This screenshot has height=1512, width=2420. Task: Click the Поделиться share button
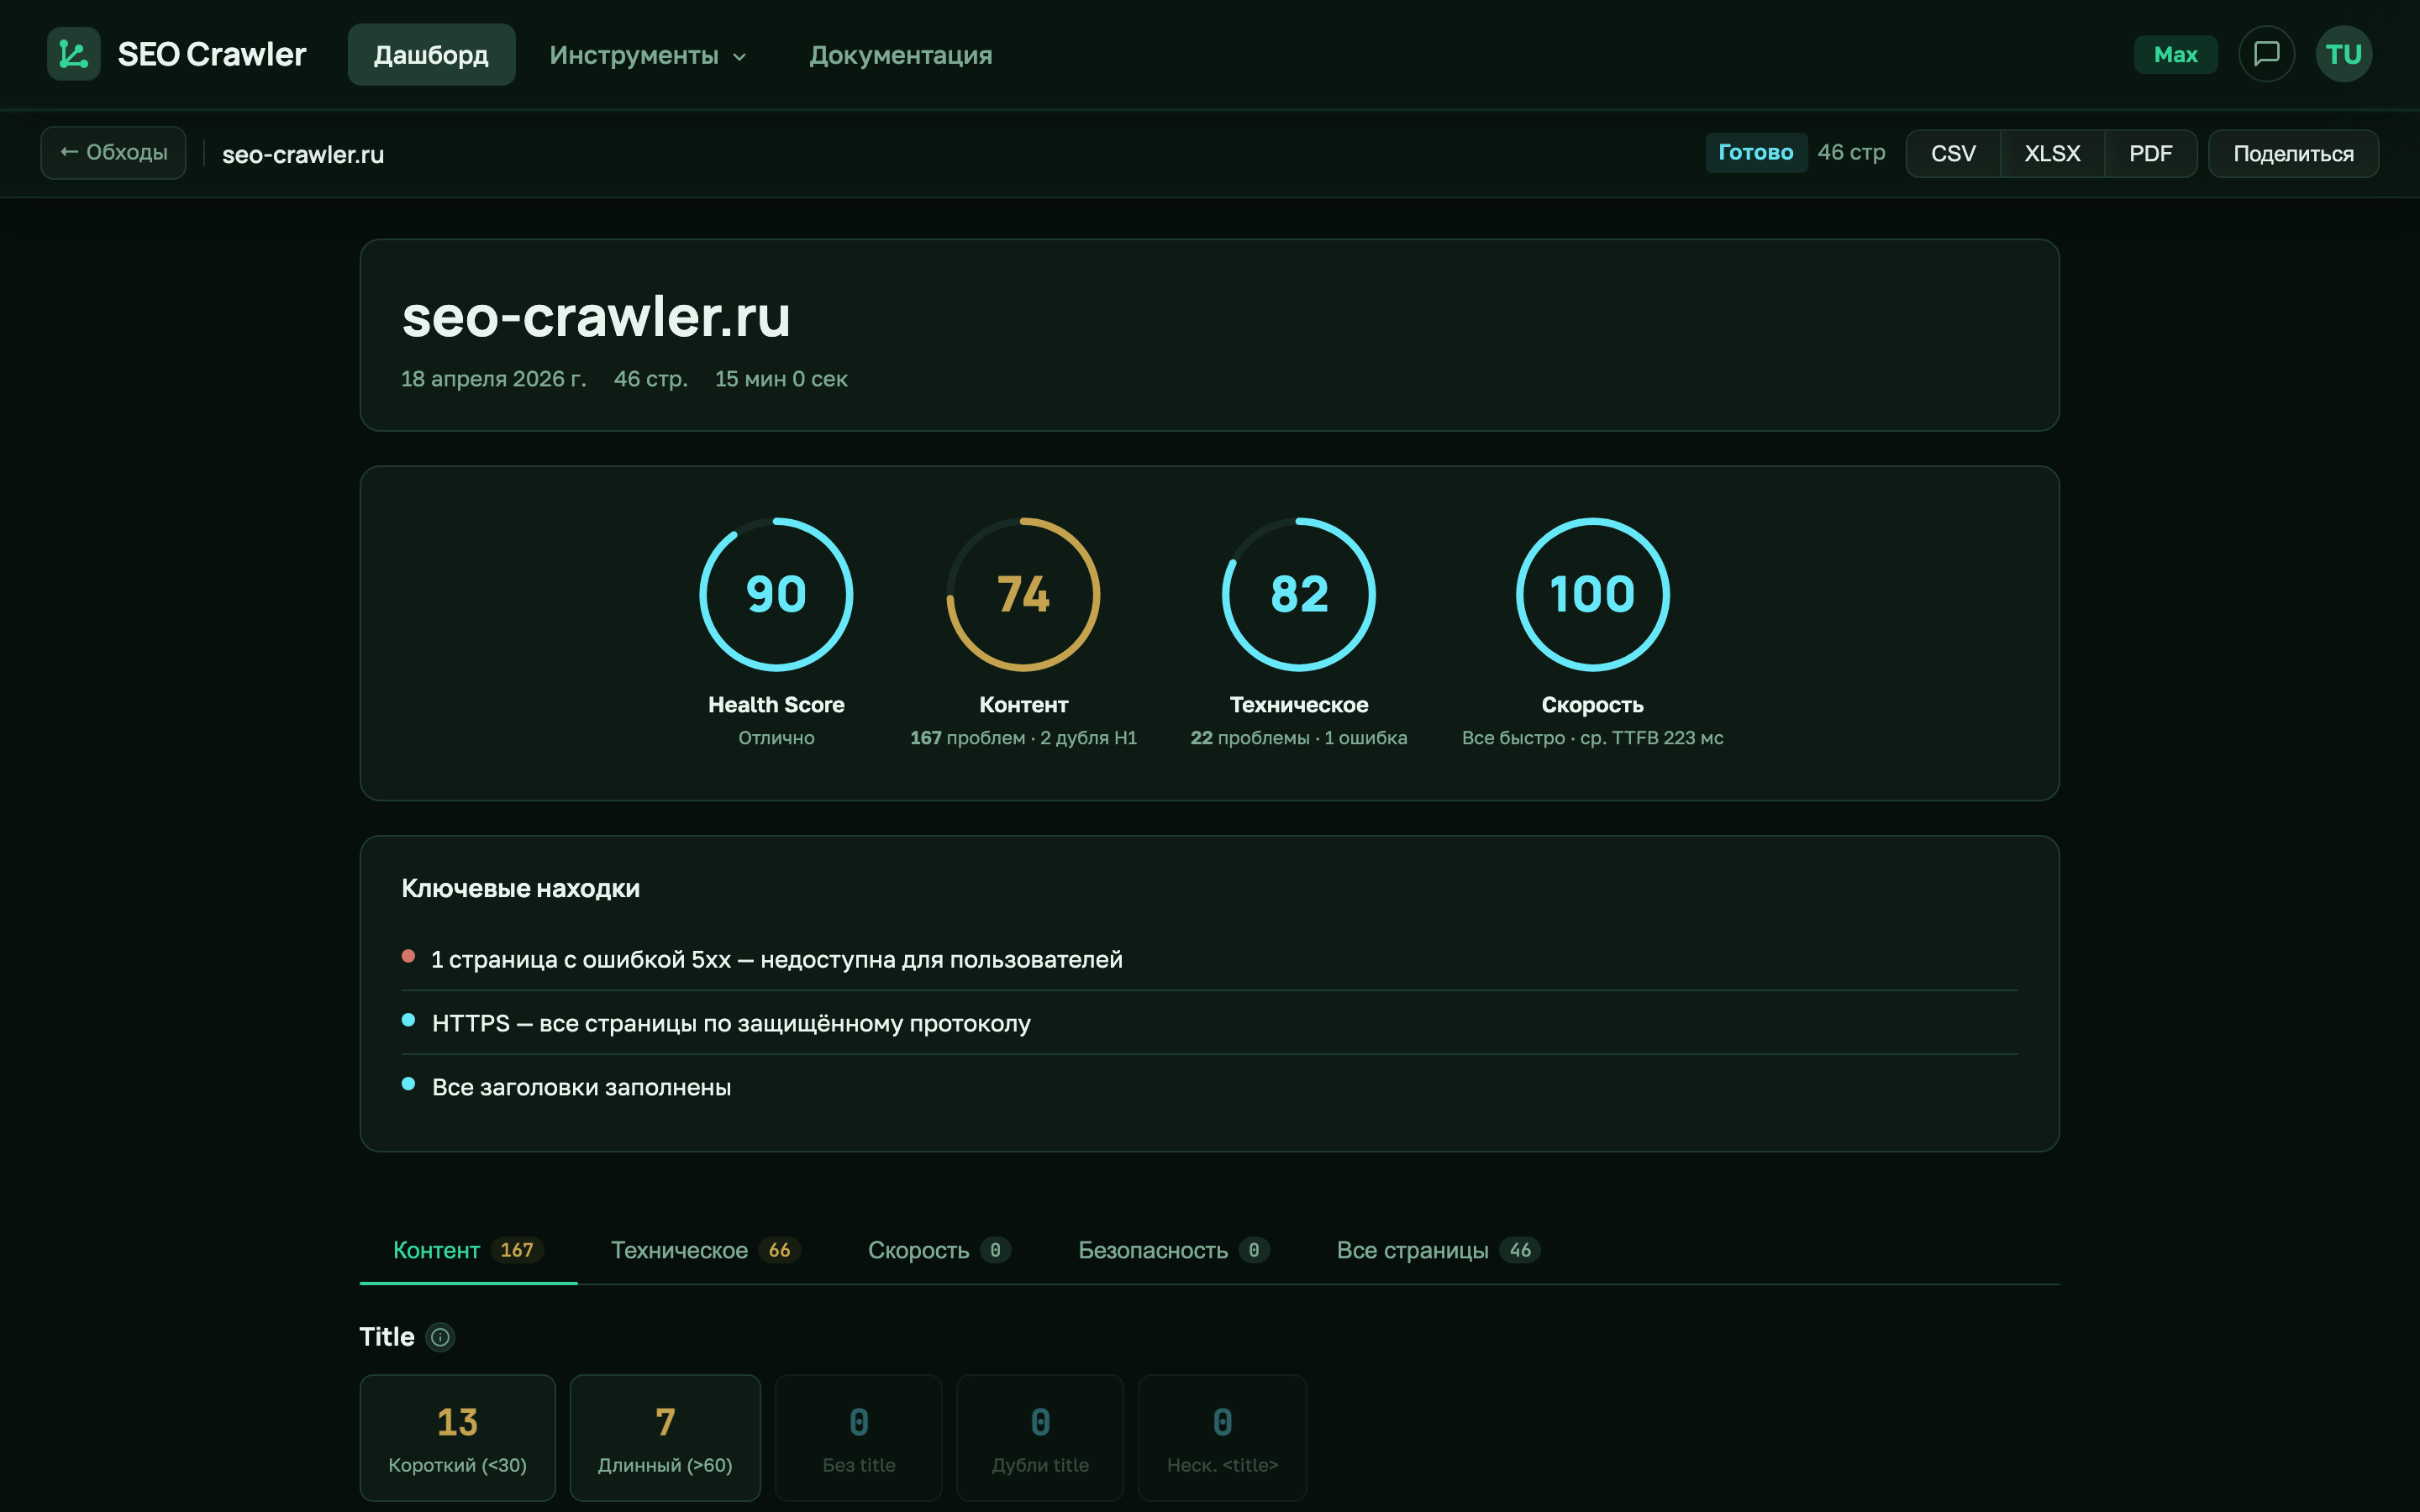(2293, 153)
